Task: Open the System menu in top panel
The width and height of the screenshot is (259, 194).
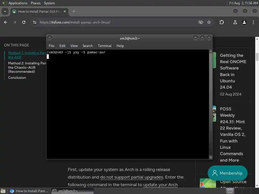Action: click(49, 3)
